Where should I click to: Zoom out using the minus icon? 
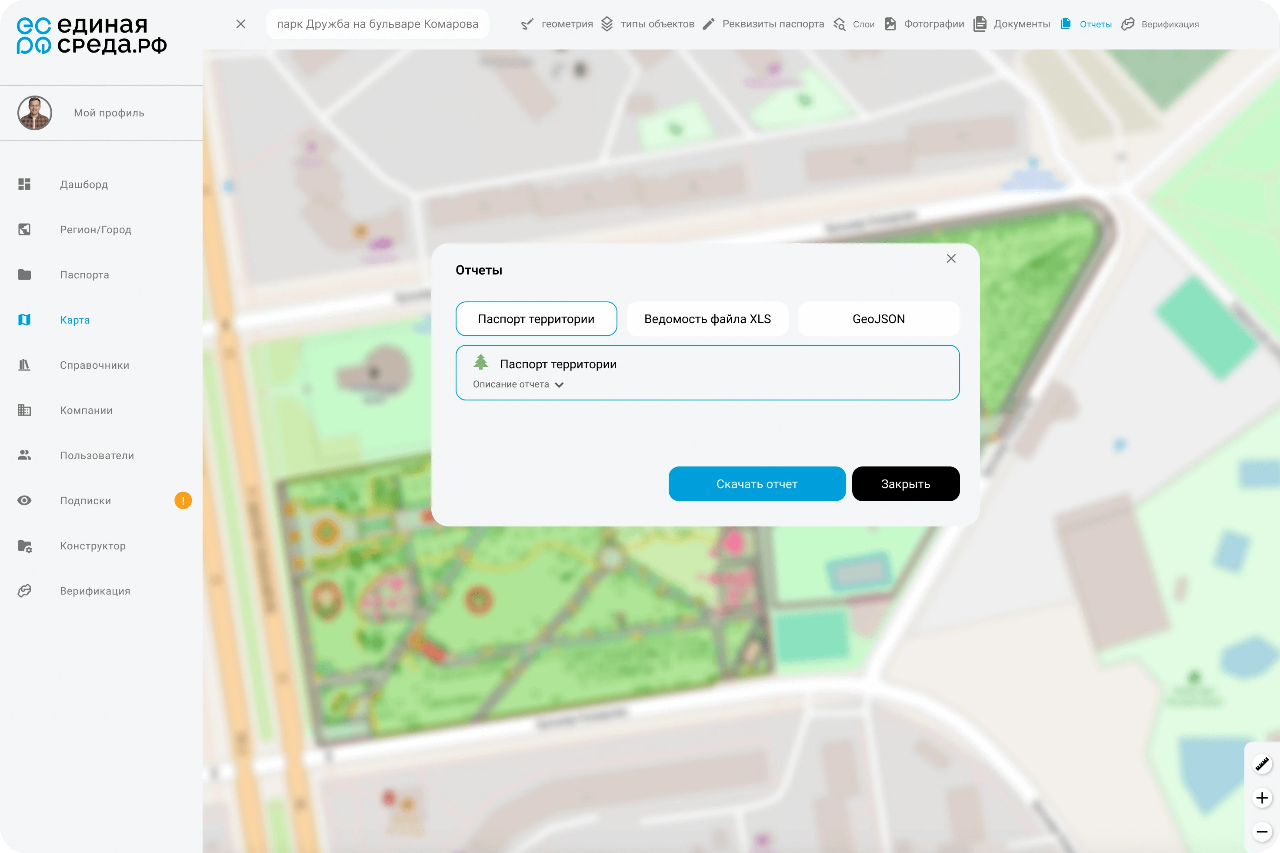1261,831
